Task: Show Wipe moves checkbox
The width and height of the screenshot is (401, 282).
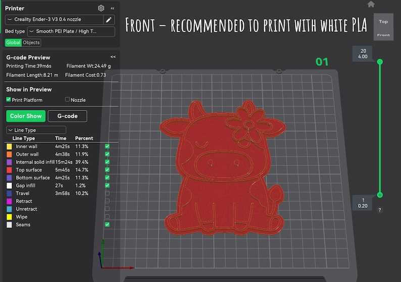Action: pyautogui.click(x=107, y=216)
